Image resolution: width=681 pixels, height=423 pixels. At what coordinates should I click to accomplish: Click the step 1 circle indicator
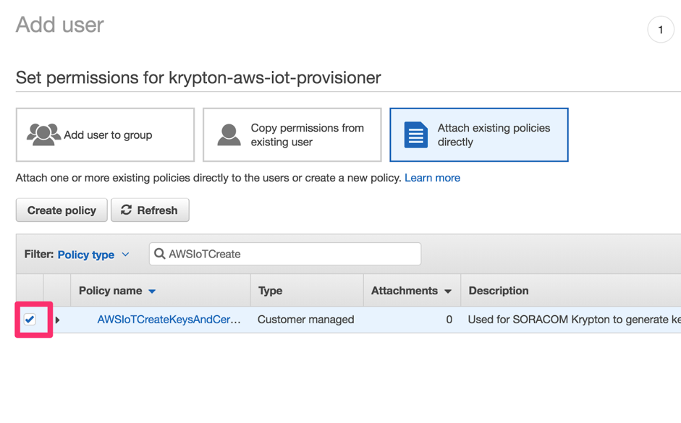click(660, 30)
